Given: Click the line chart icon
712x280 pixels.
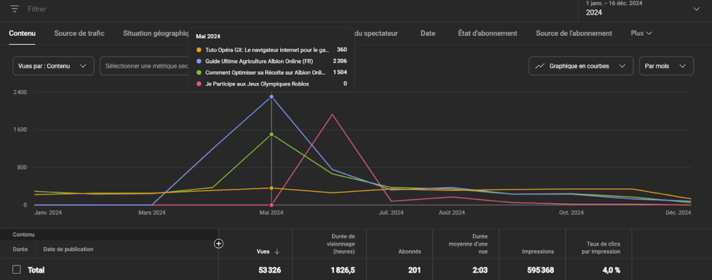Looking at the screenshot, I should tap(540, 66).
